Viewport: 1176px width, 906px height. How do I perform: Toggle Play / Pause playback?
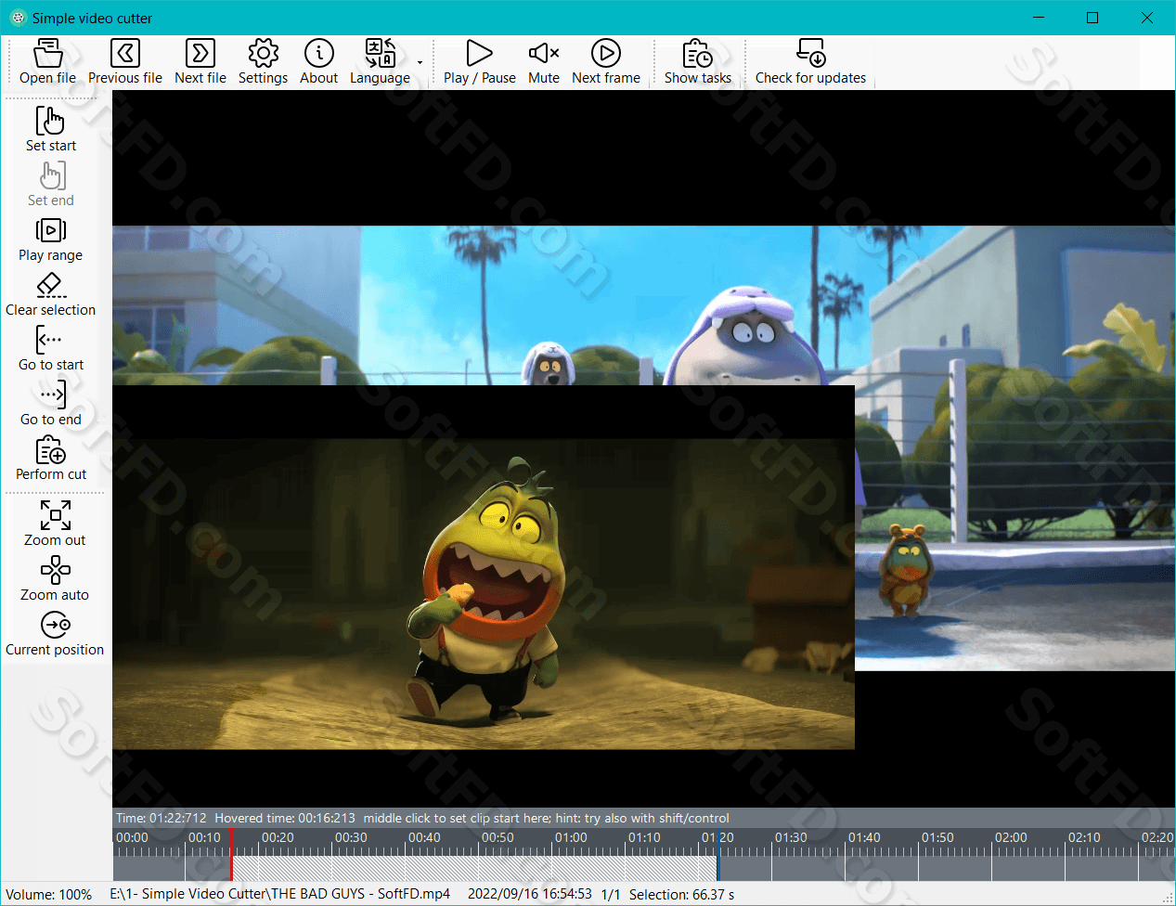(479, 62)
